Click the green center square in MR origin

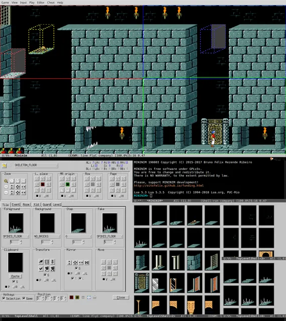click(x=68, y=185)
